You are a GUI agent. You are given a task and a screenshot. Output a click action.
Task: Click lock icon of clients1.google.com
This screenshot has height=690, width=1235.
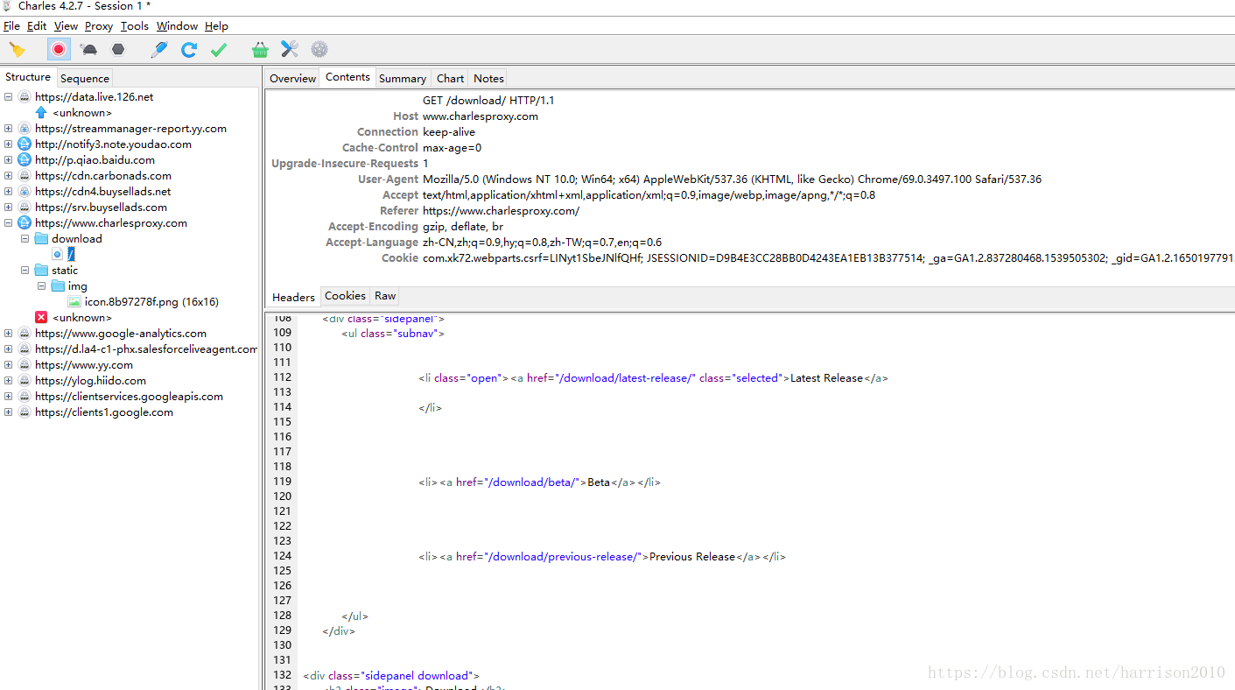25,412
